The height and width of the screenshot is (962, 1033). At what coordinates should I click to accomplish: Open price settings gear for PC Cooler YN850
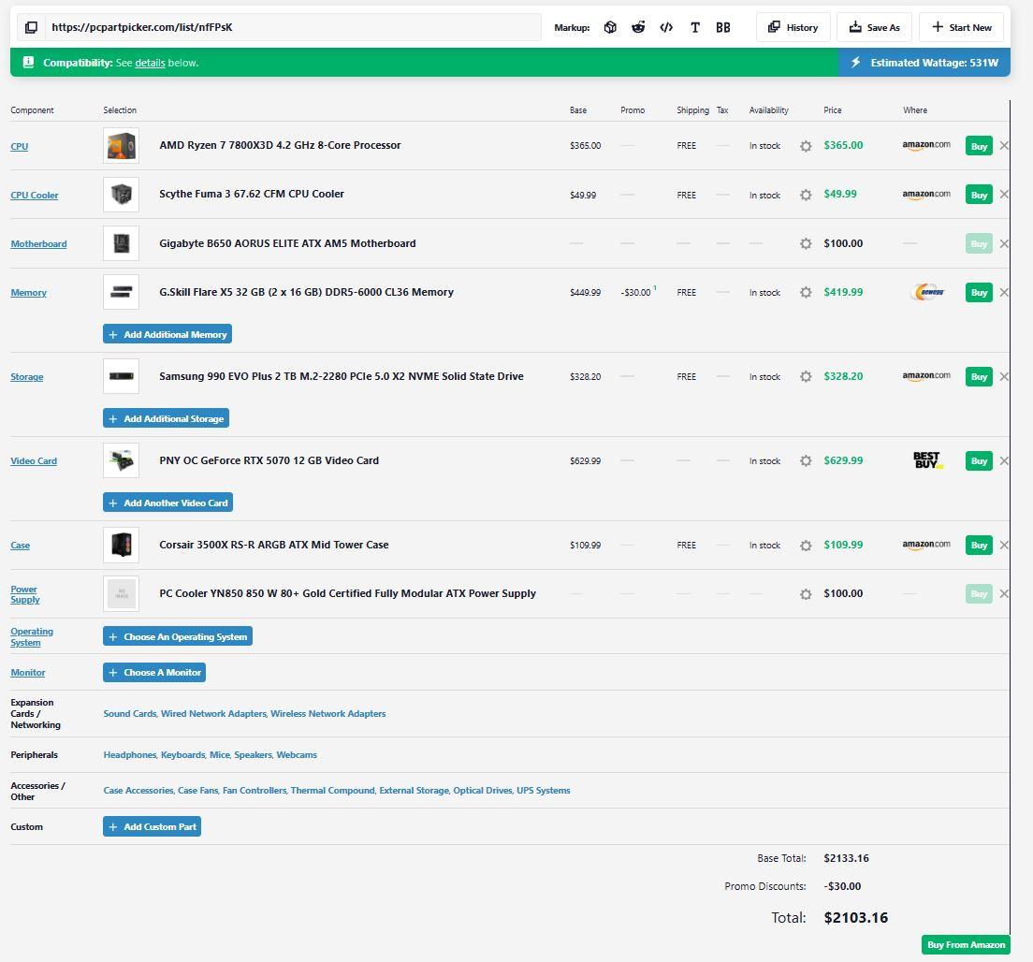click(806, 594)
